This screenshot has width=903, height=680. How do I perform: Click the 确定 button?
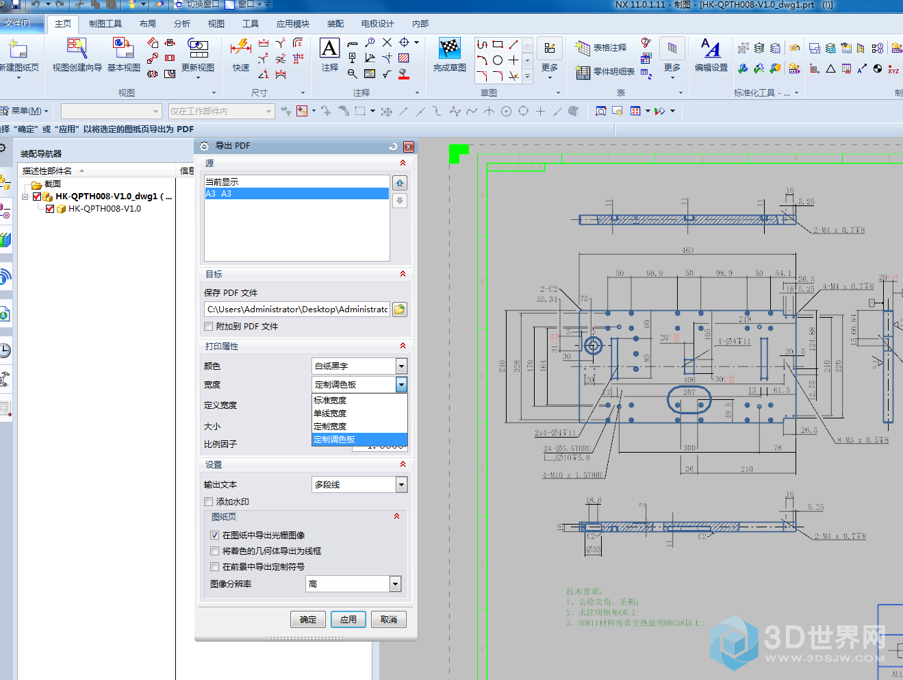point(308,620)
